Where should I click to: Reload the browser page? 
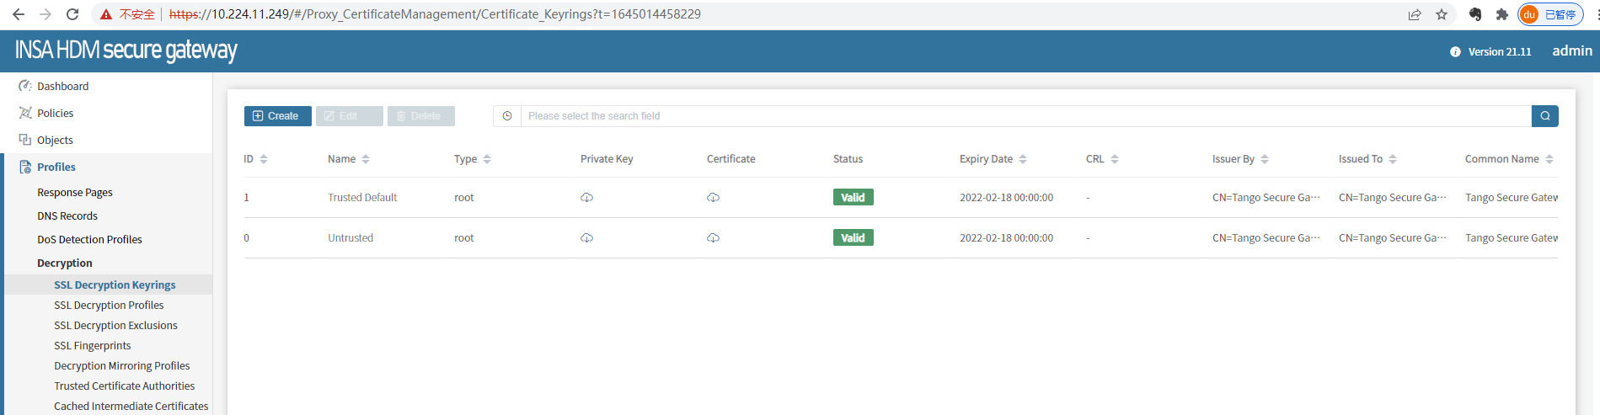tap(72, 14)
